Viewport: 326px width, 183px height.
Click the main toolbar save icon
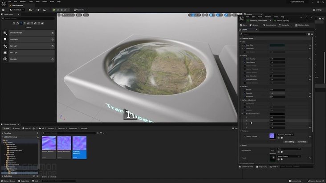[x=4, y=9]
